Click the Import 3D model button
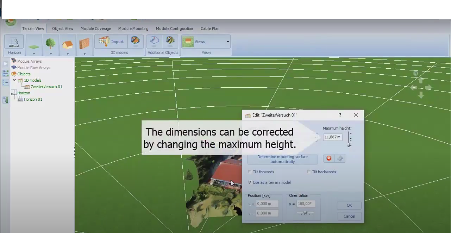The image size is (451, 237). click(111, 41)
